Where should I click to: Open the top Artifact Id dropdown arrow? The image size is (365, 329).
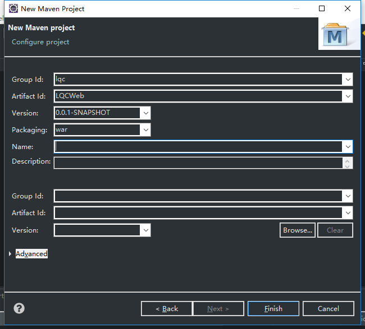(x=348, y=96)
